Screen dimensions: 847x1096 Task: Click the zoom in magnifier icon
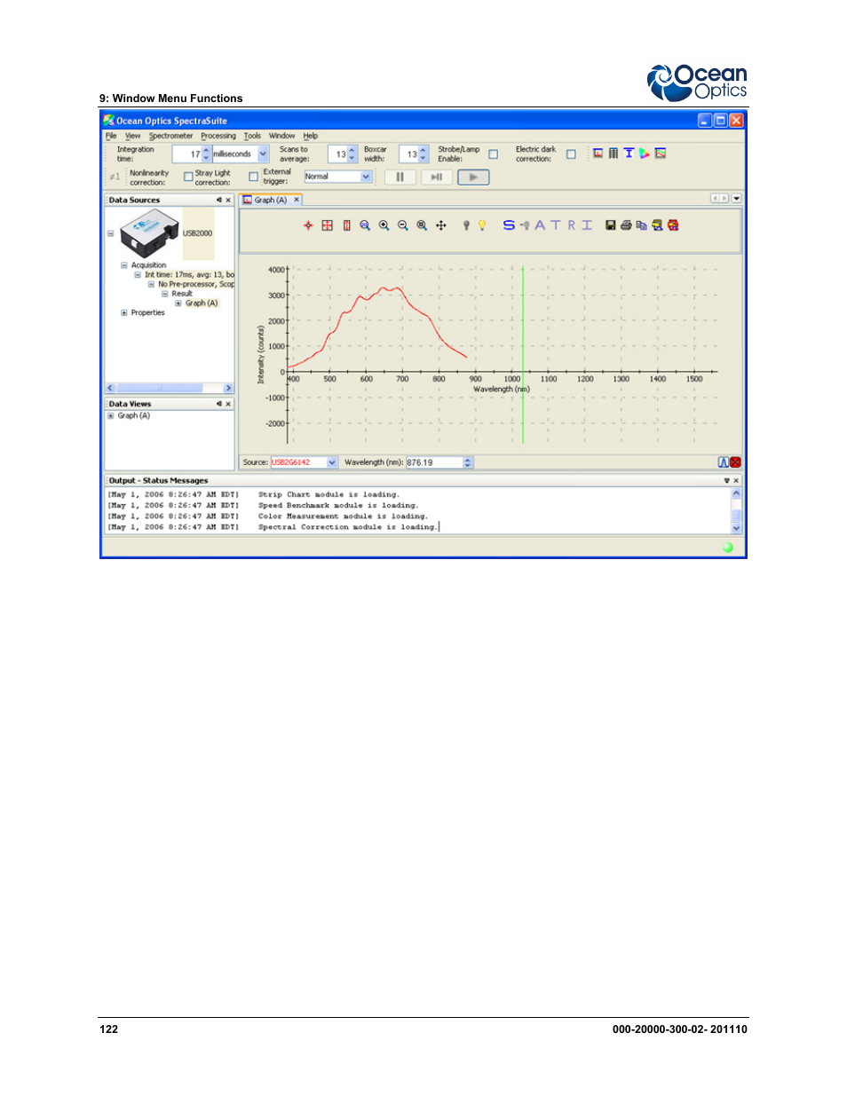pos(384,225)
